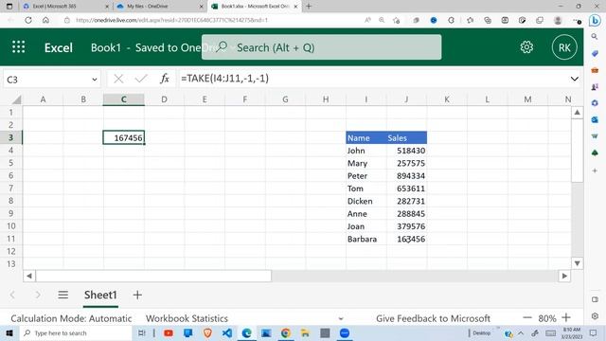Select the Book1.xlsx browser tab
Image resolution: width=606 pixels, height=341 pixels.
click(x=255, y=7)
